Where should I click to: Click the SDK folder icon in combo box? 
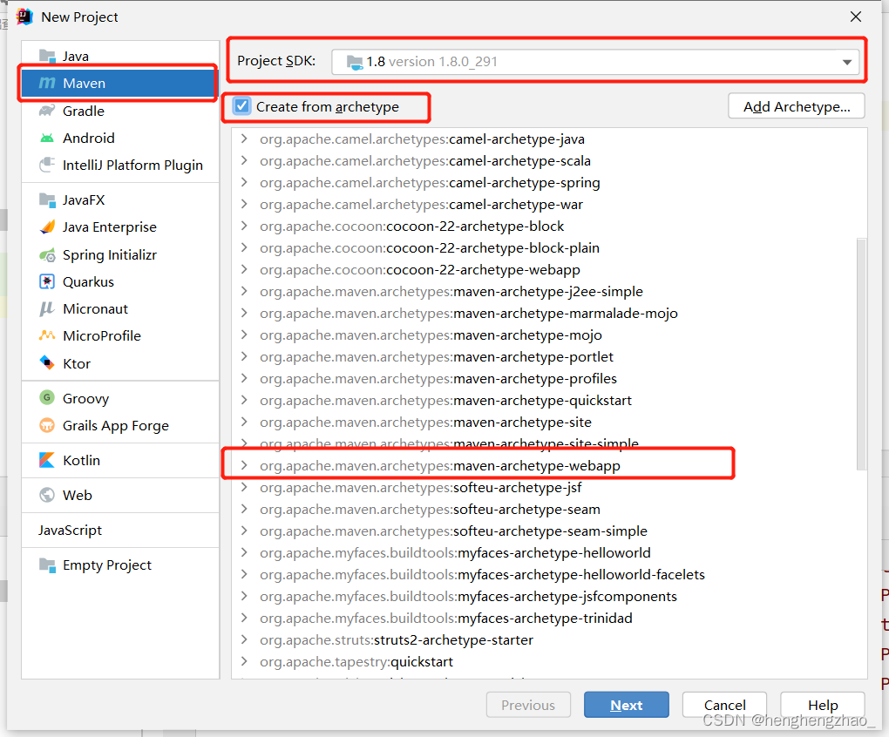(355, 62)
